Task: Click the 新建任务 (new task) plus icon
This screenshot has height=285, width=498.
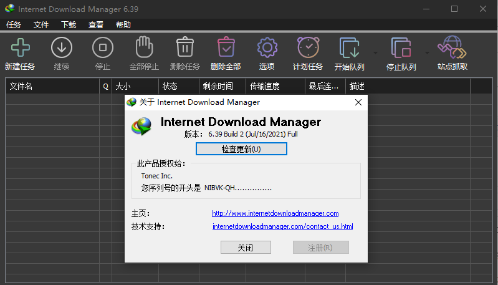Action: click(x=21, y=47)
